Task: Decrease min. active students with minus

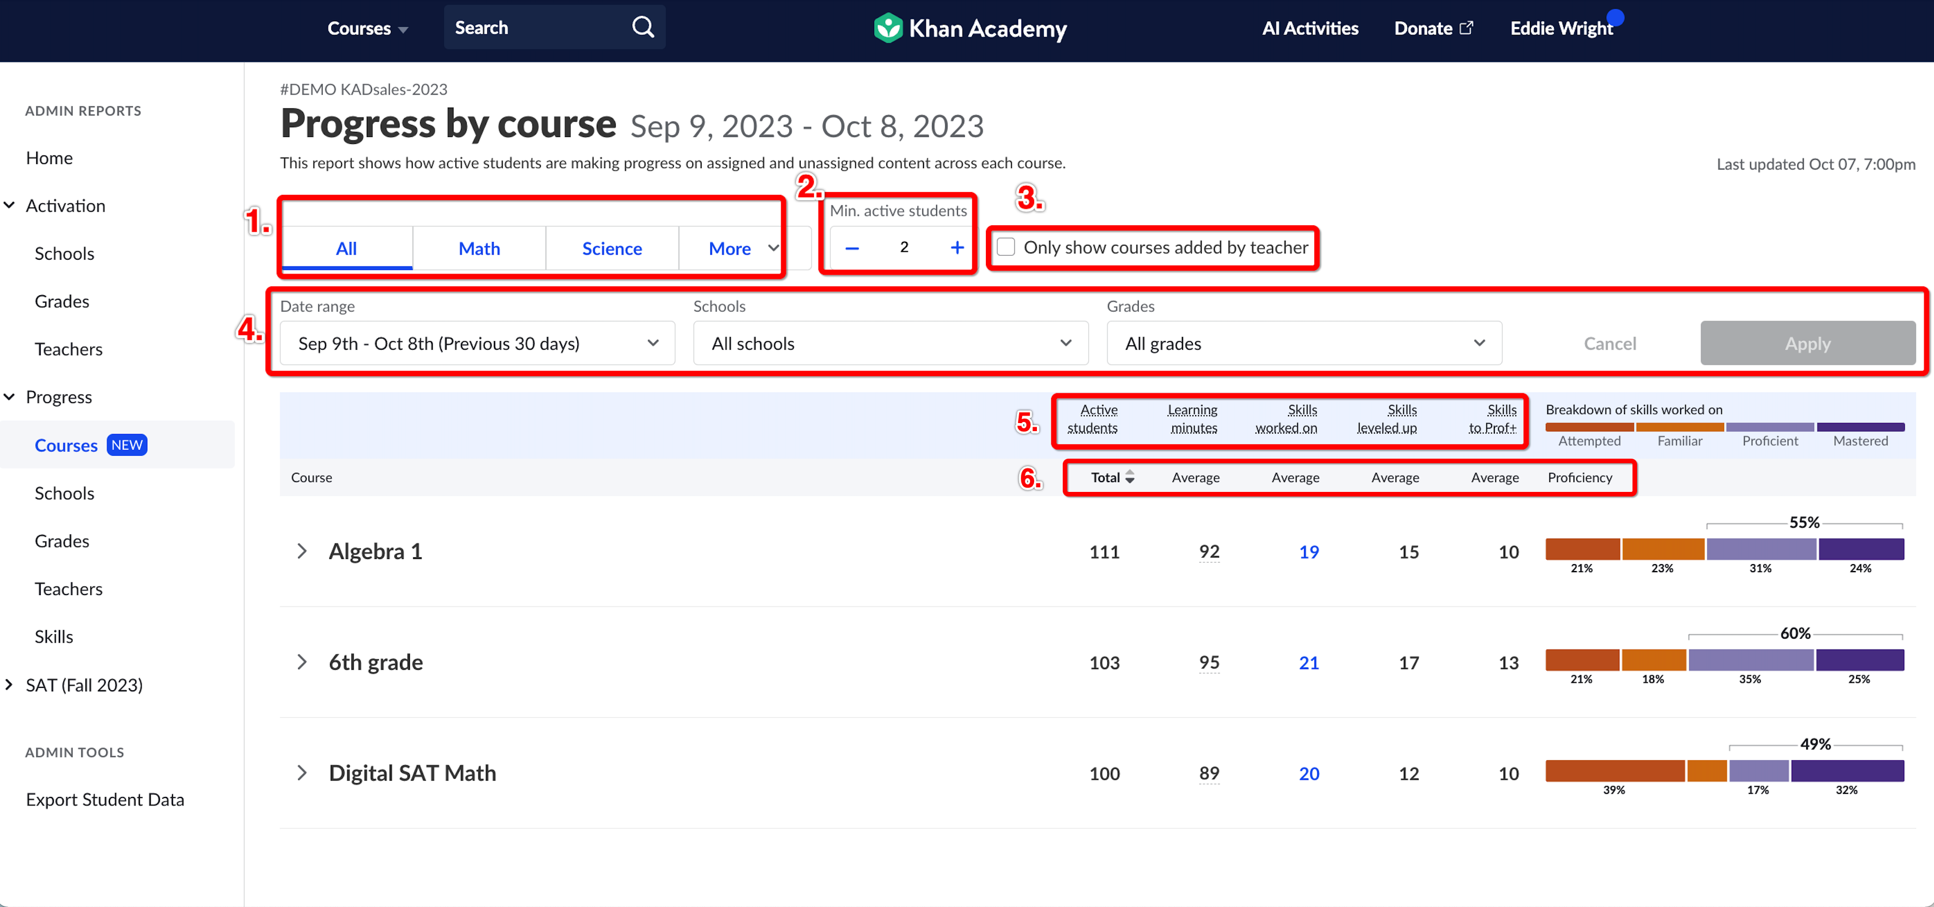Action: [852, 248]
